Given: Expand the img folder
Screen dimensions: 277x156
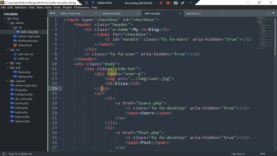Looking at the screenshot, I should [x=8, y=63].
